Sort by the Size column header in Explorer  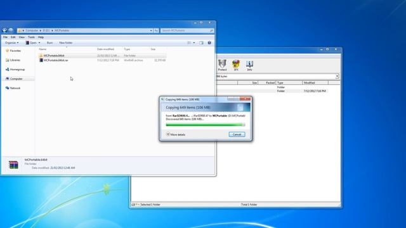(x=153, y=49)
